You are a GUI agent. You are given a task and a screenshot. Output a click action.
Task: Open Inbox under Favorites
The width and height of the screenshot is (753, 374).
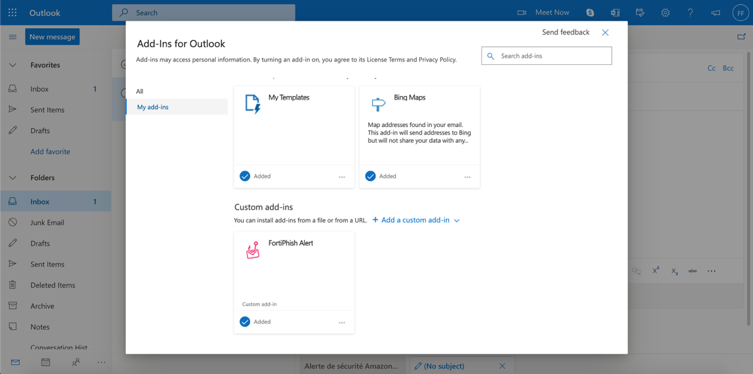point(56,89)
